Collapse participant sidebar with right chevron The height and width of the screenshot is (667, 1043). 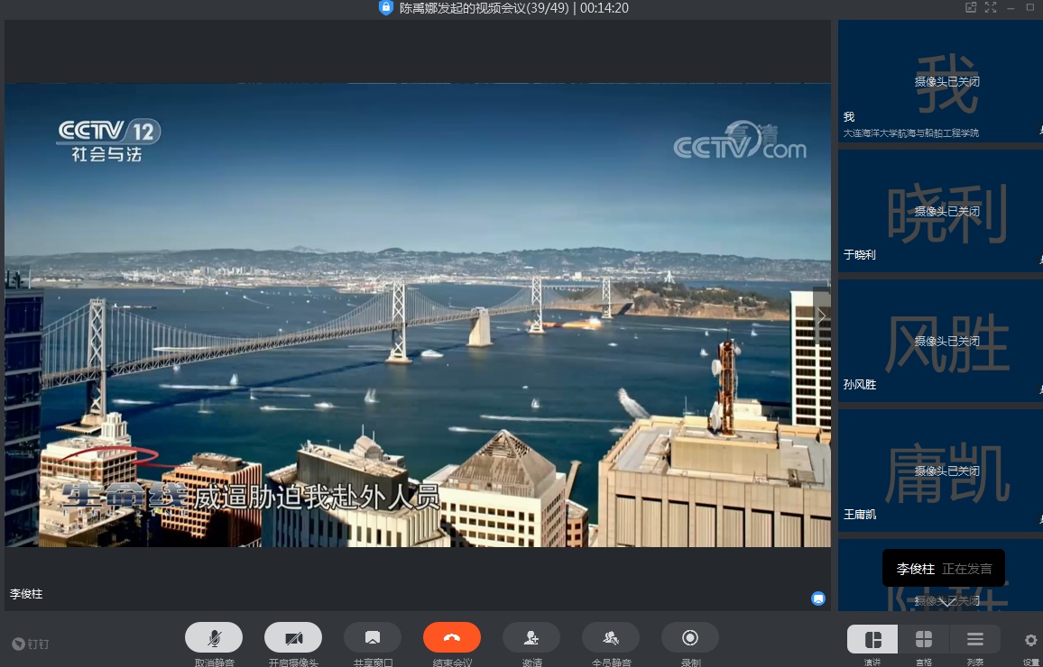[821, 315]
